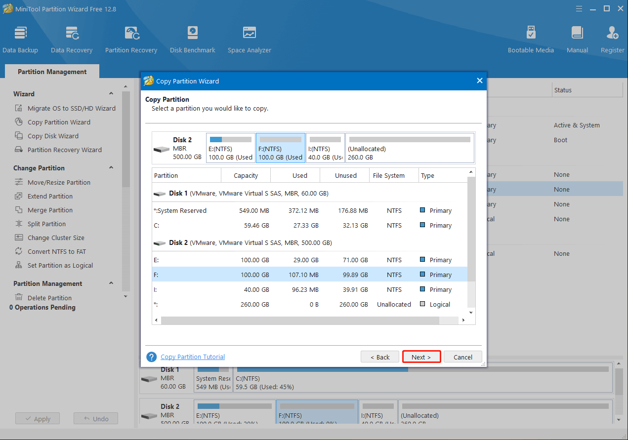This screenshot has height=440, width=628.
Task: Choose Convert NTFS to FAT
Action: coord(56,251)
